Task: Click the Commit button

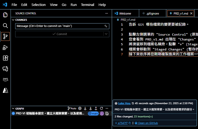Action: 60,34
